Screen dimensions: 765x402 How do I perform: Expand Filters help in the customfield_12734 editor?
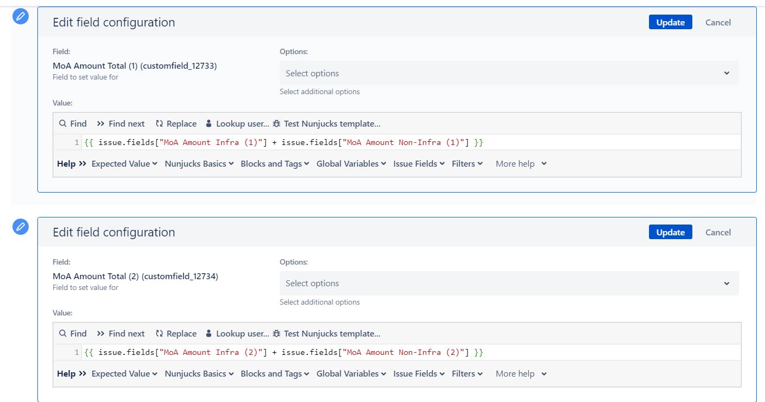pos(467,373)
